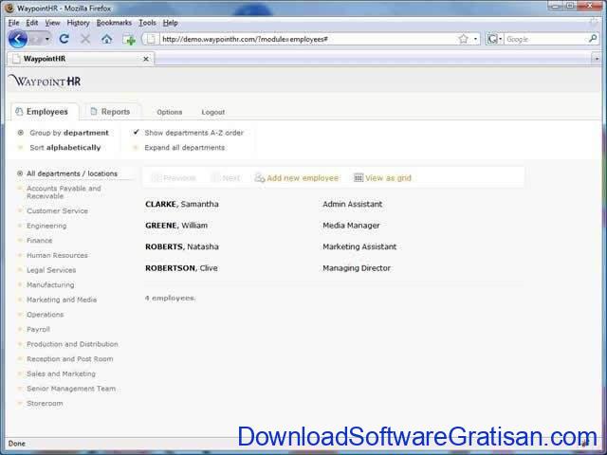
Task: Select Manufacturing department
Action: coord(50,284)
